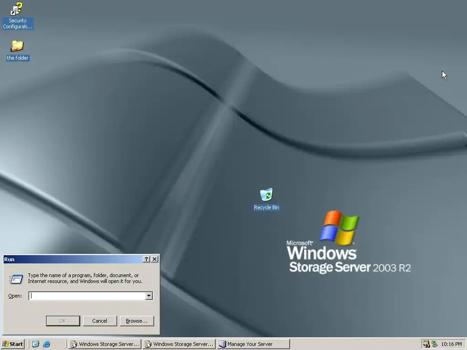Click the Windows Storage Server taskbar button beside Manage Your Server
This screenshot has width=467, height=350.
179,344
